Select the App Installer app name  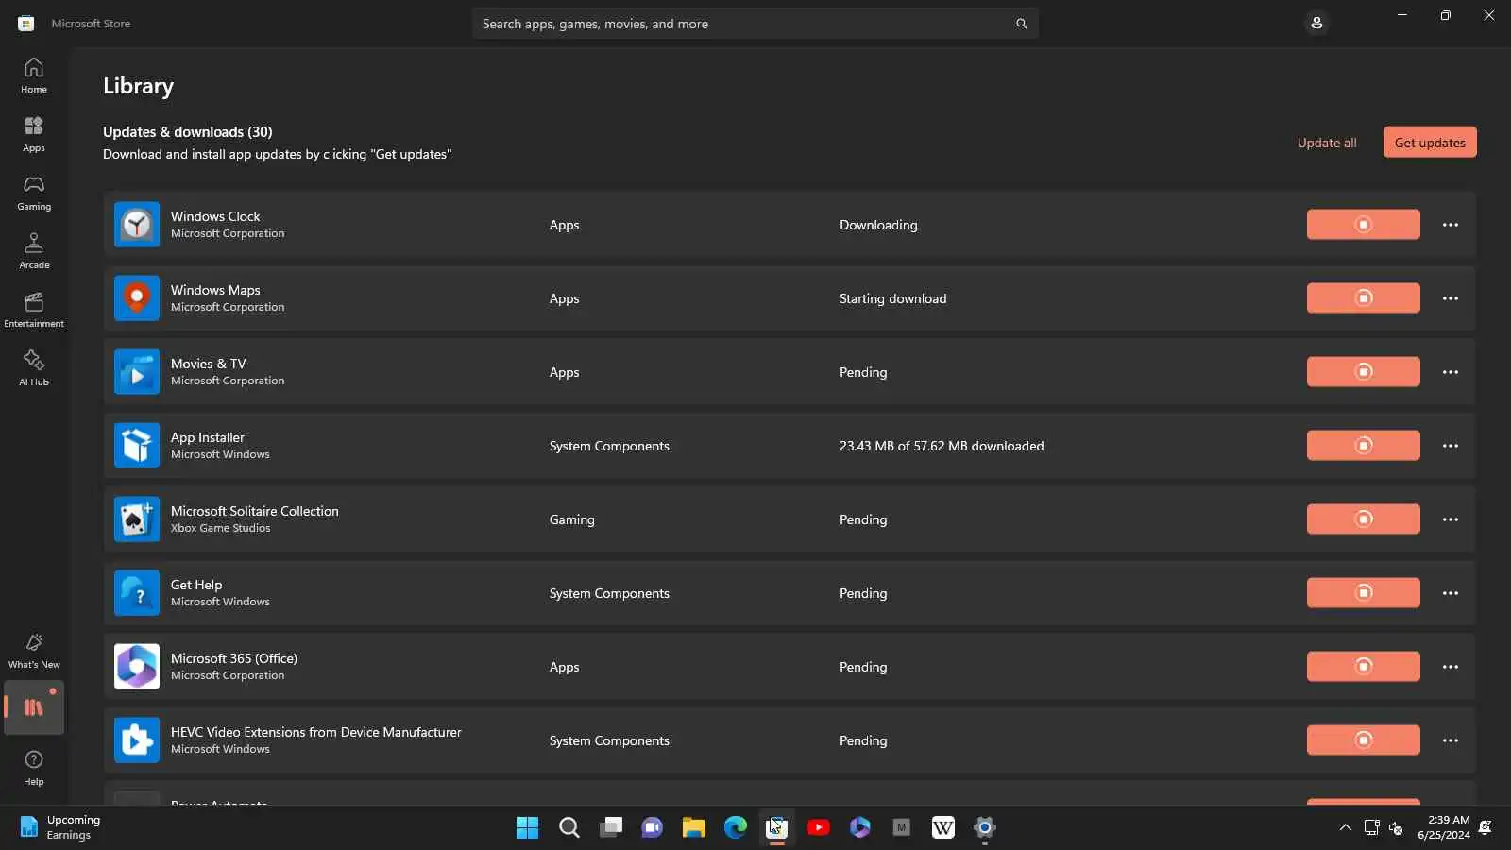pos(208,437)
